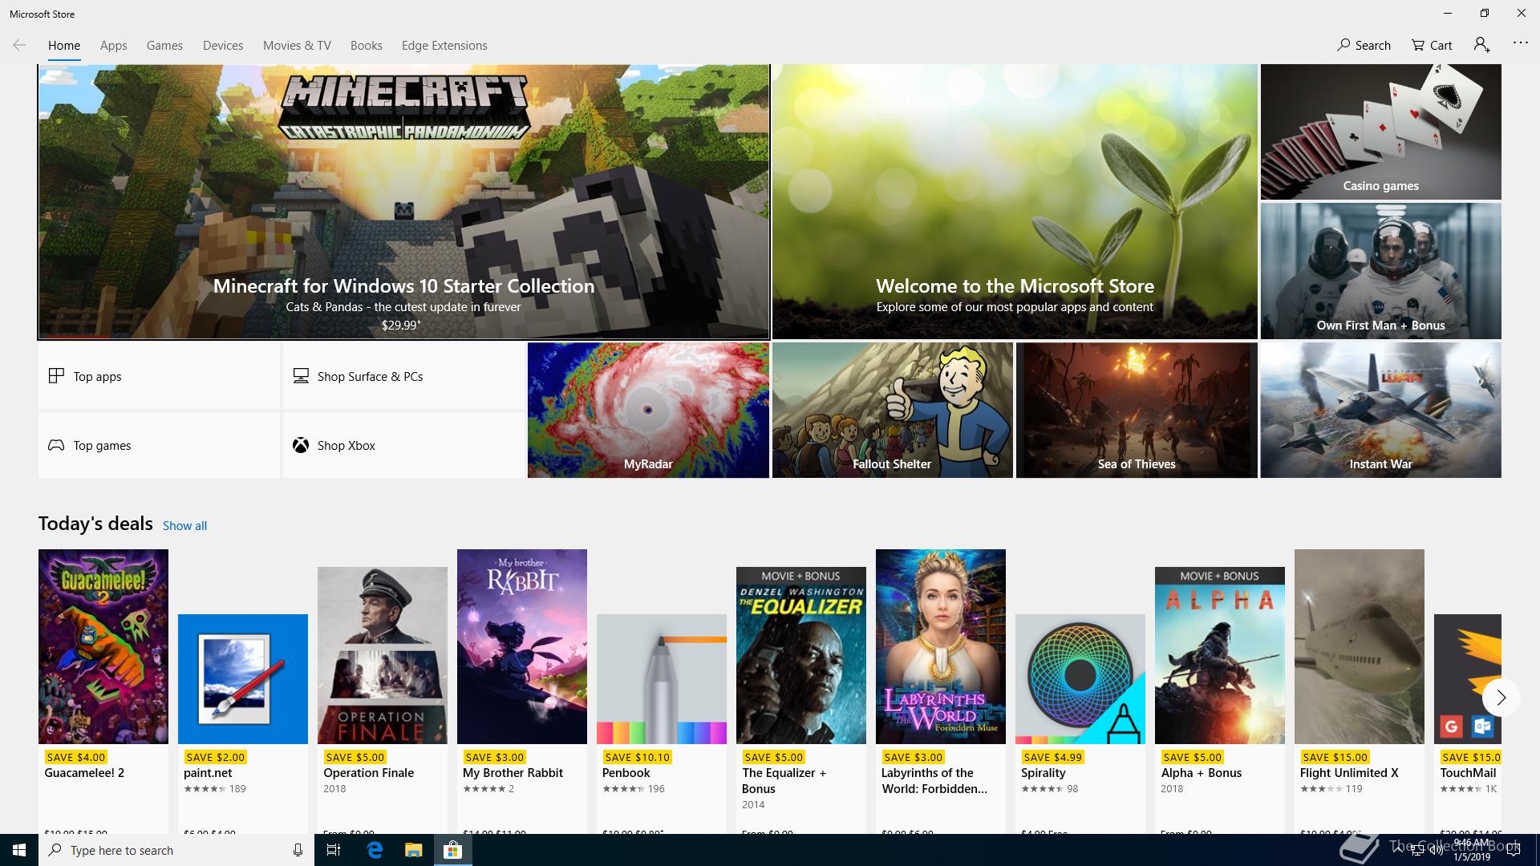Viewport: 1540px width, 866px height.
Task: Switch to the Apps tab
Action: (113, 46)
